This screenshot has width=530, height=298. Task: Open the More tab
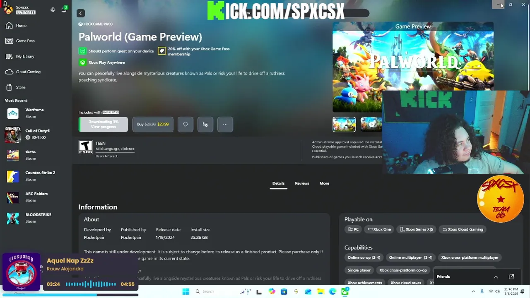click(324, 183)
